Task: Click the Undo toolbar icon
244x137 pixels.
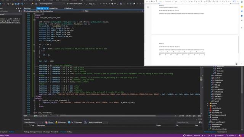Action: (x=22, y=3)
